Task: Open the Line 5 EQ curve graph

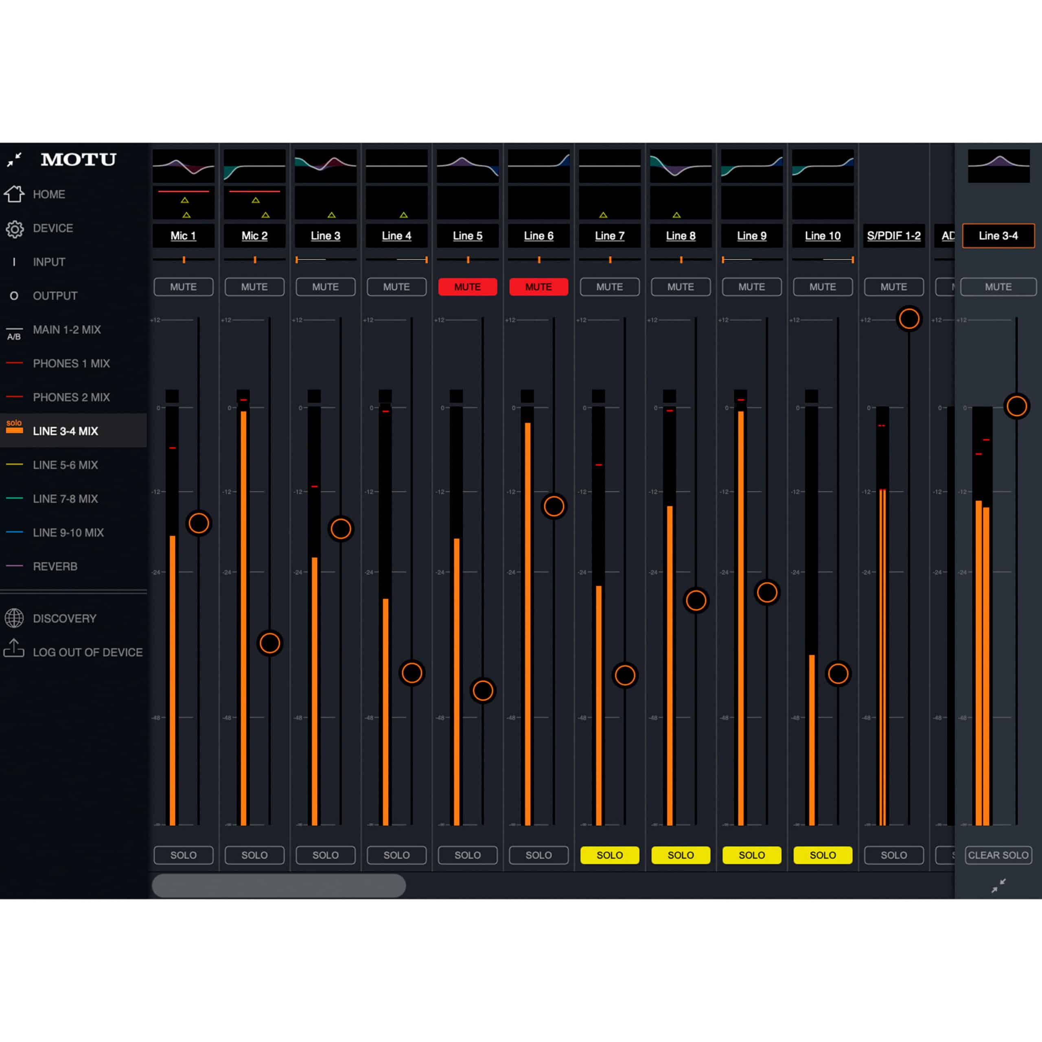Action: coord(467,166)
